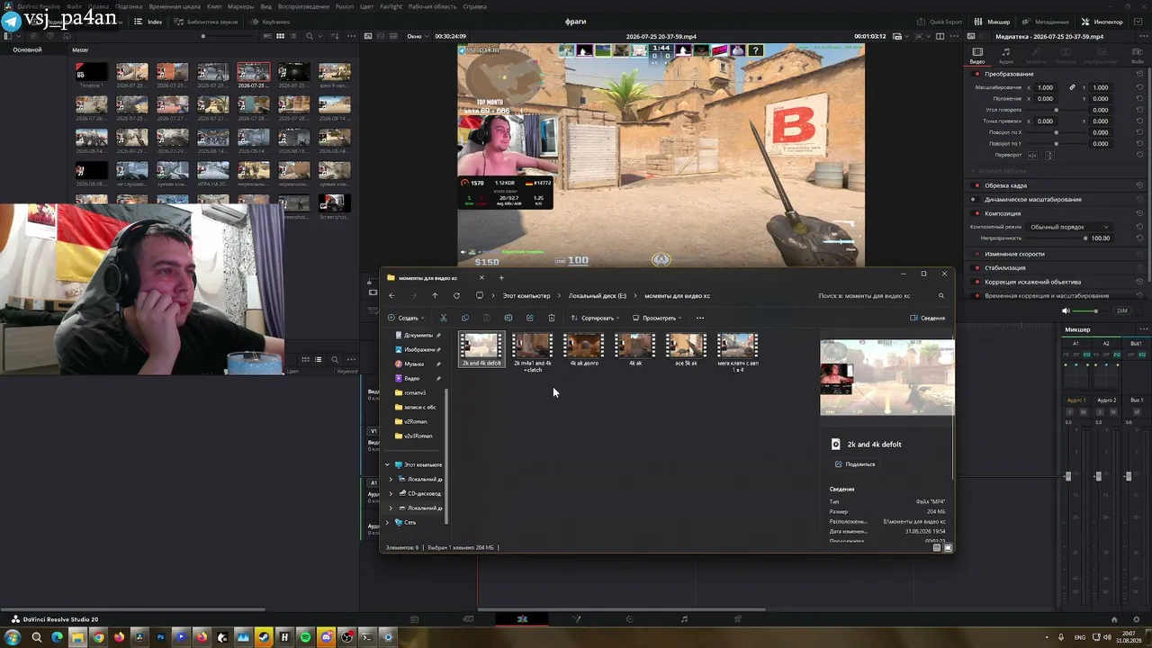The image size is (1152, 648).
Task: Open the viewer mode dropdown labeled Окно
Action: (417, 36)
